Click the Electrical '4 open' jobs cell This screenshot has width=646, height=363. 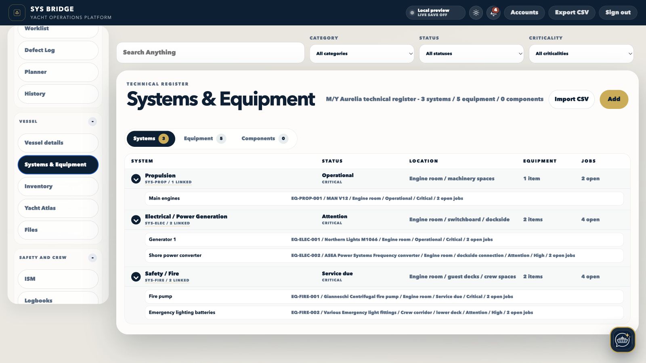590,220
